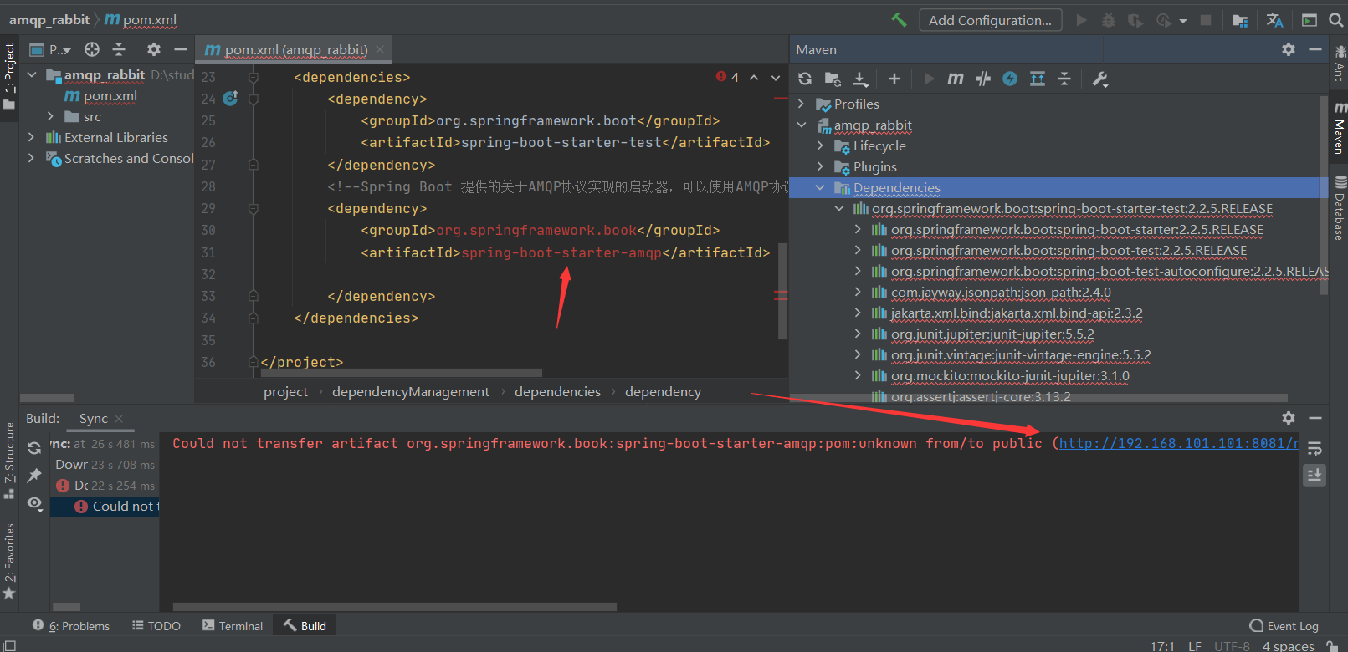Image resolution: width=1348 pixels, height=652 pixels.
Task: Select json-path:2.4.0 dependency
Action: coord(1001,292)
